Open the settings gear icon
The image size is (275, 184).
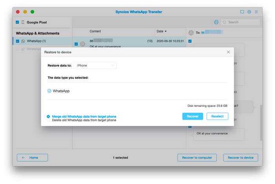coord(249,12)
